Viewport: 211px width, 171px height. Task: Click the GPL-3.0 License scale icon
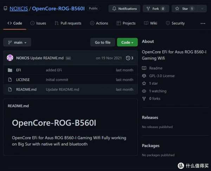(x=144, y=76)
